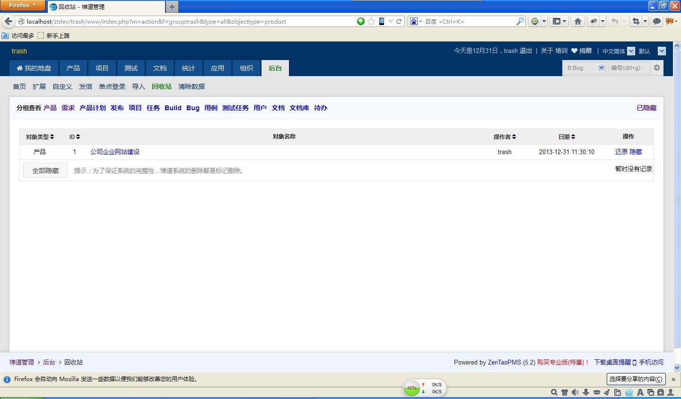The height and width of the screenshot is (399, 681).
Task: Click the browser URL address field
Action: tap(189, 21)
